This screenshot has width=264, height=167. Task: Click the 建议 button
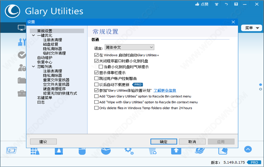[x=43, y=142]
